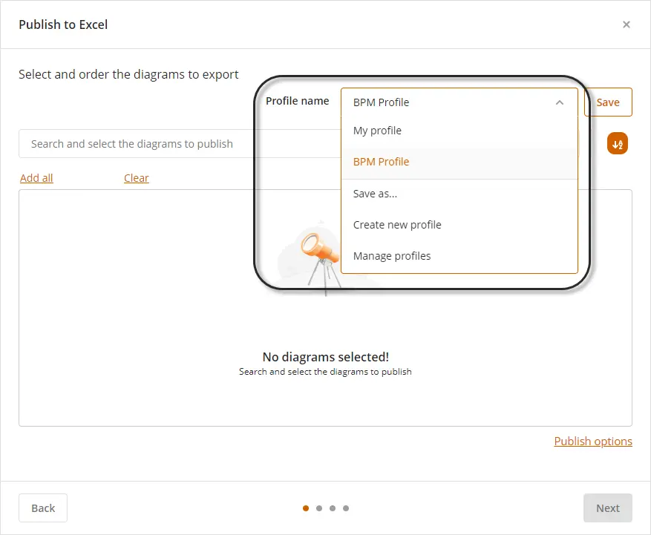Click the sort A-Z order icon
This screenshot has width=651, height=535.
(618, 144)
